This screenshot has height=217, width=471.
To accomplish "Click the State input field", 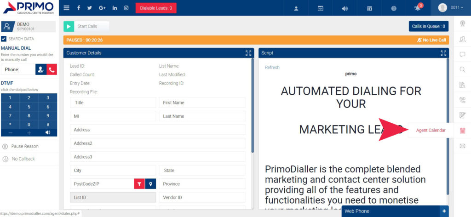I will [202, 171].
